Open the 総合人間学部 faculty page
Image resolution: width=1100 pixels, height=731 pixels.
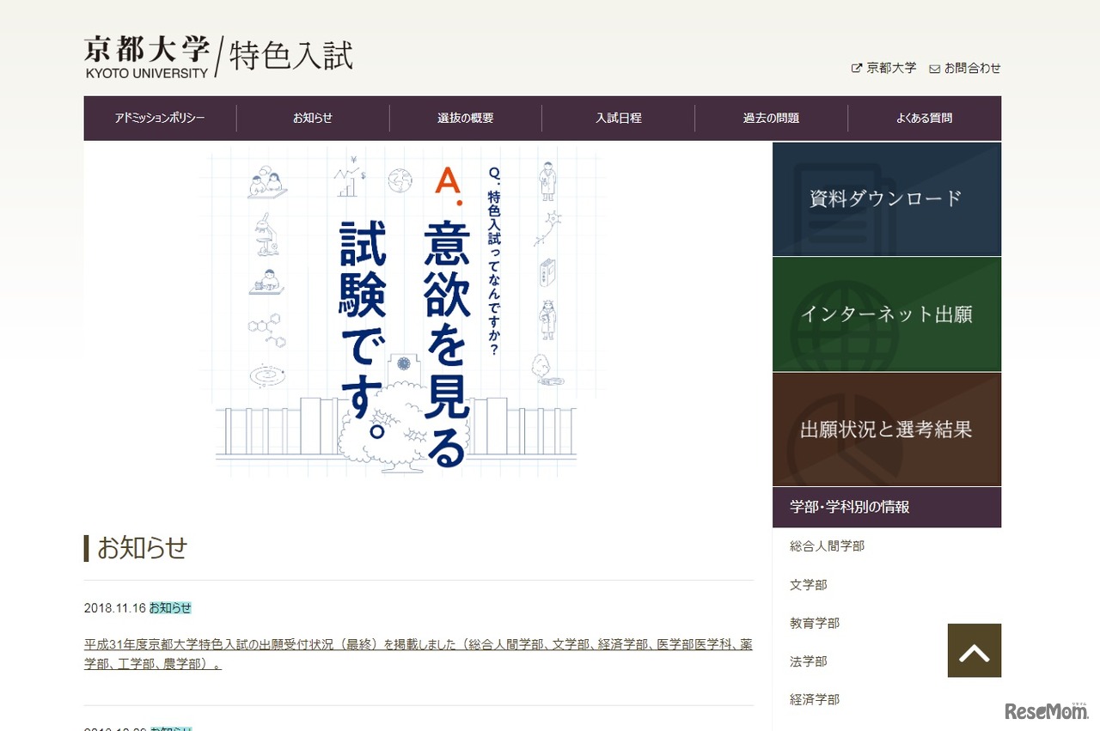click(x=827, y=545)
